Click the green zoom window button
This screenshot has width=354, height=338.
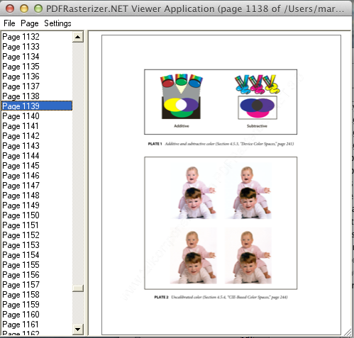pos(38,9)
